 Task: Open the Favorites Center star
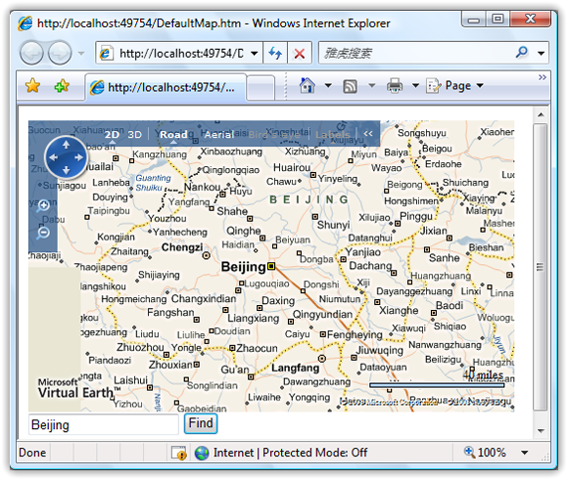(x=32, y=86)
